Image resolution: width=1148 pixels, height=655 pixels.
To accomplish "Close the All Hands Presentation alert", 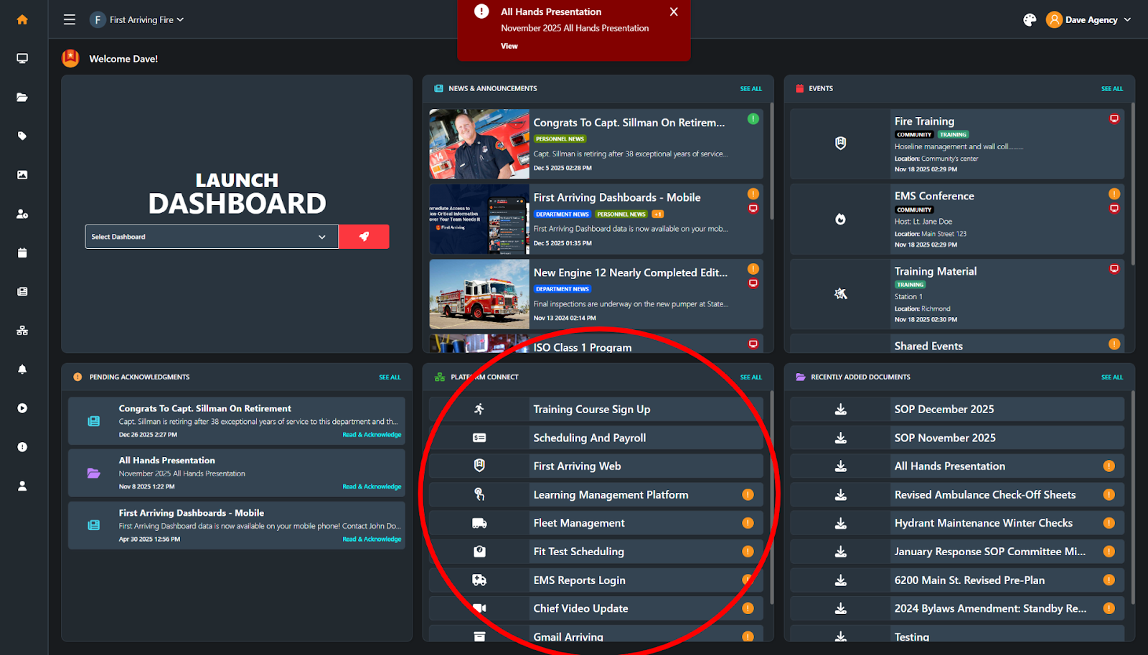I will point(674,11).
